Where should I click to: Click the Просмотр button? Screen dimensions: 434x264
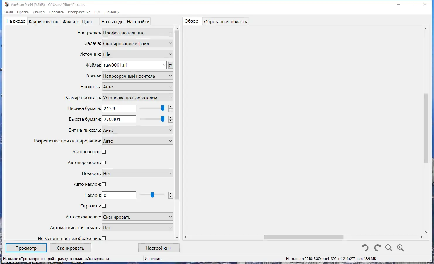26,248
